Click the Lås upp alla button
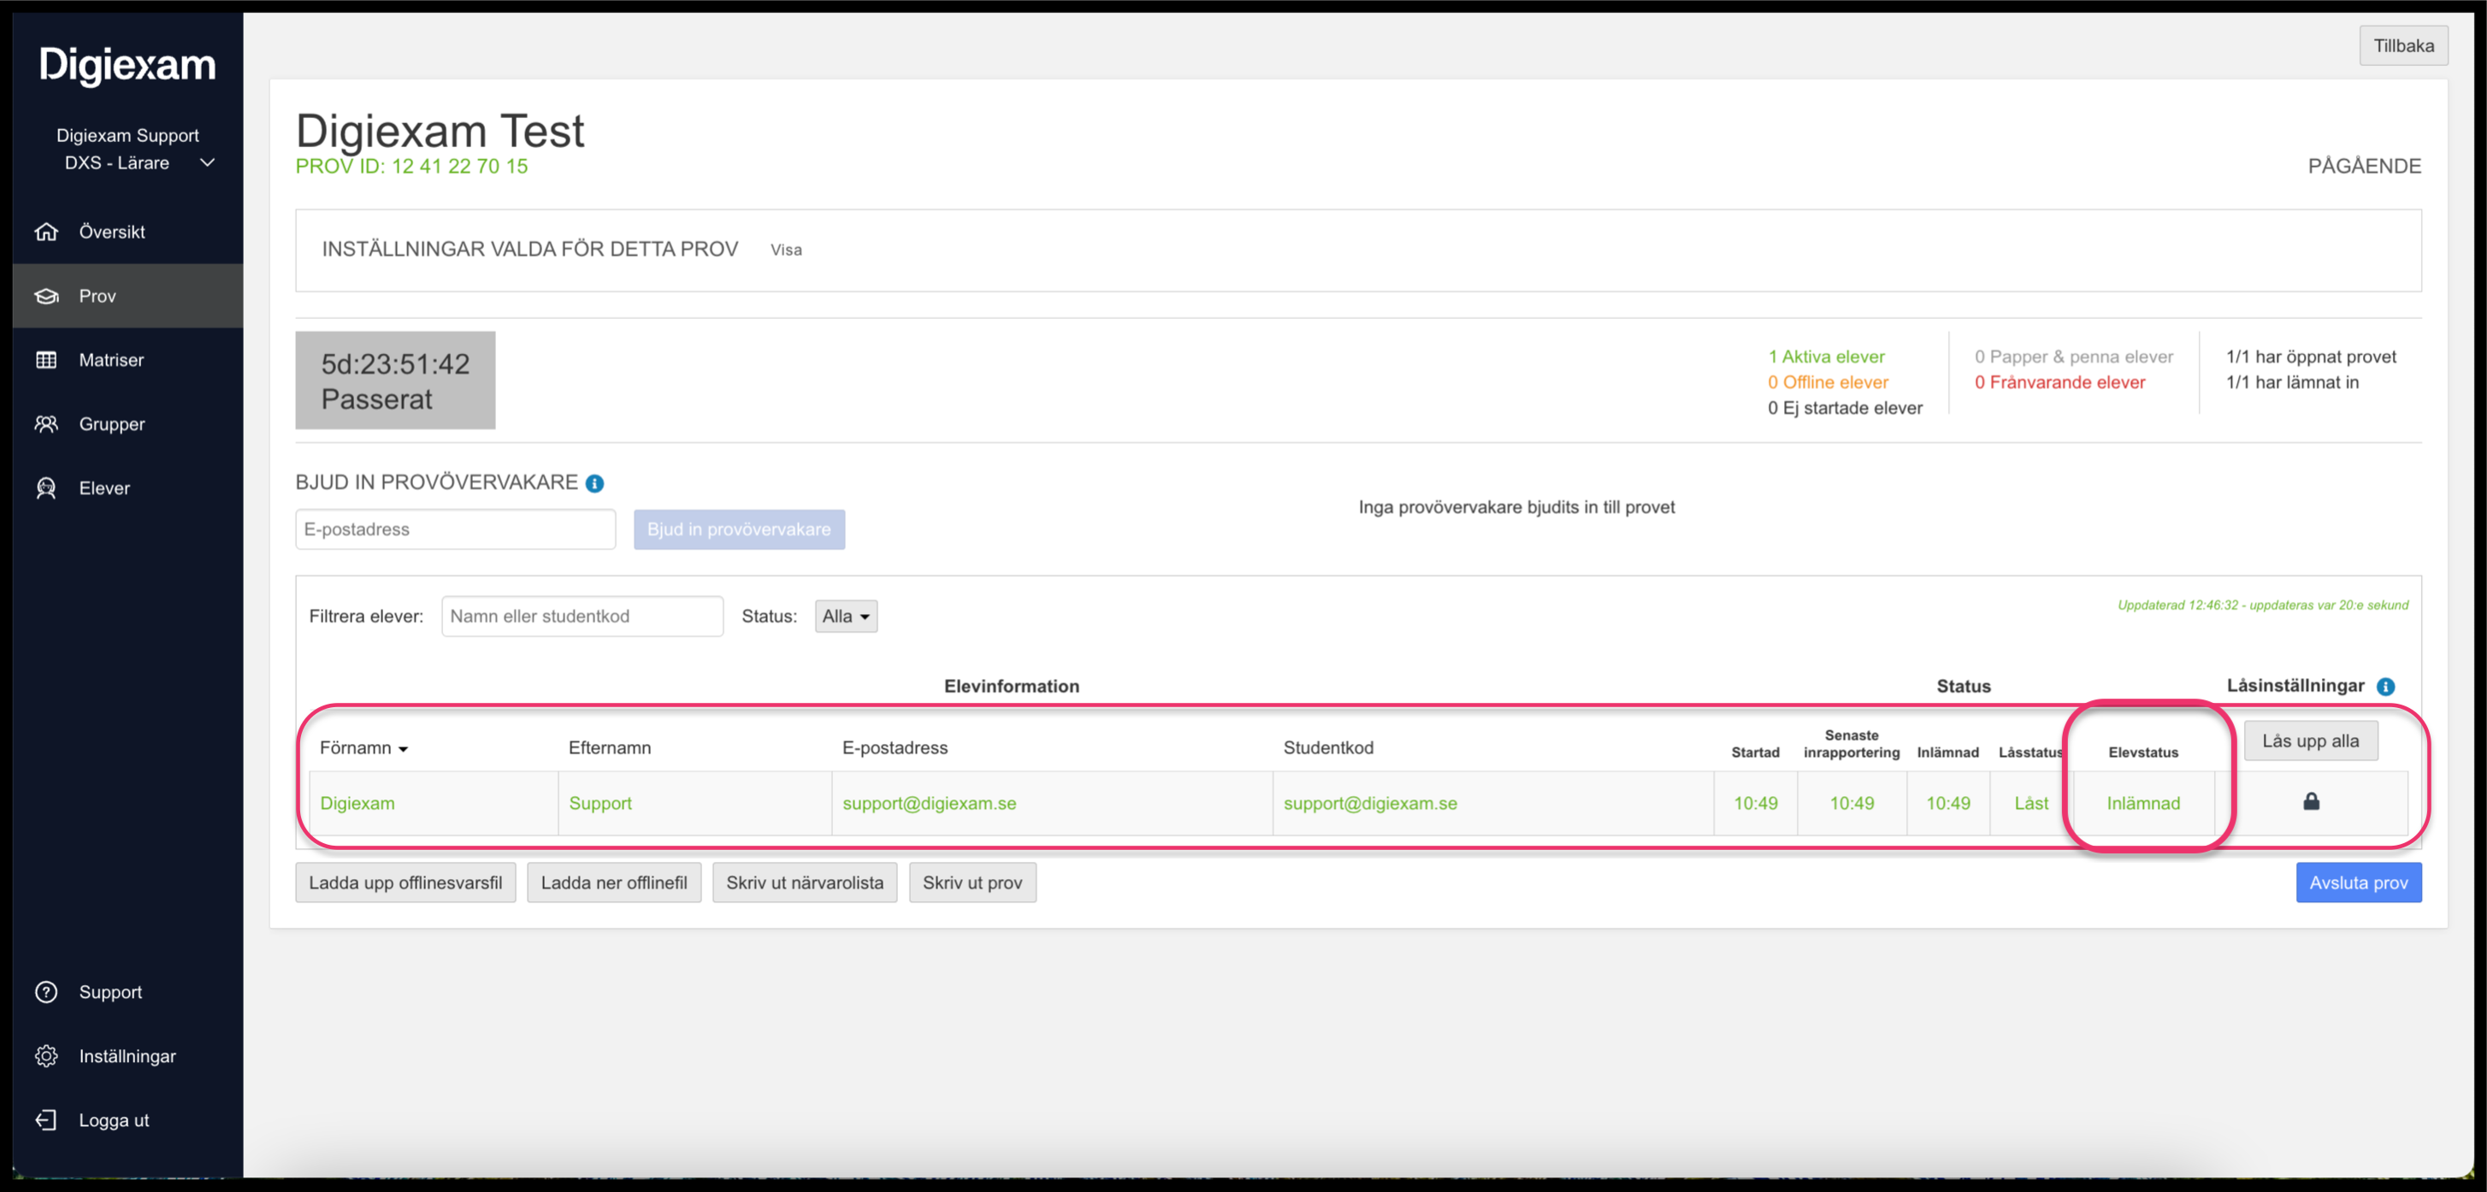The image size is (2487, 1192). click(x=2310, y=741)
